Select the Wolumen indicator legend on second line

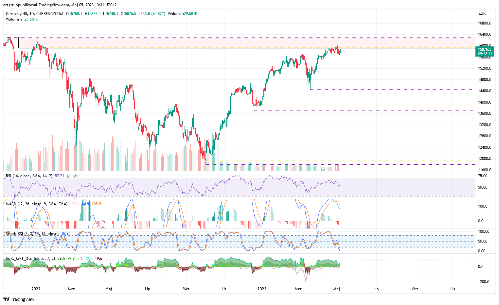(22, 19)
